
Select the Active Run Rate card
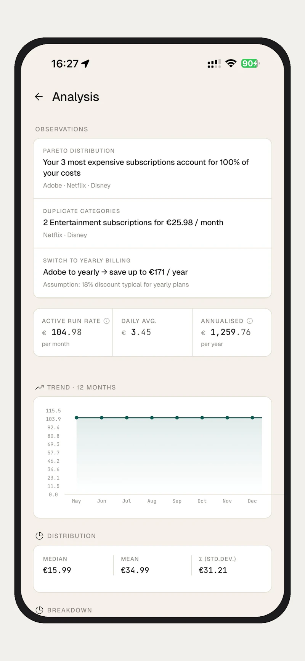click(73, 332)
